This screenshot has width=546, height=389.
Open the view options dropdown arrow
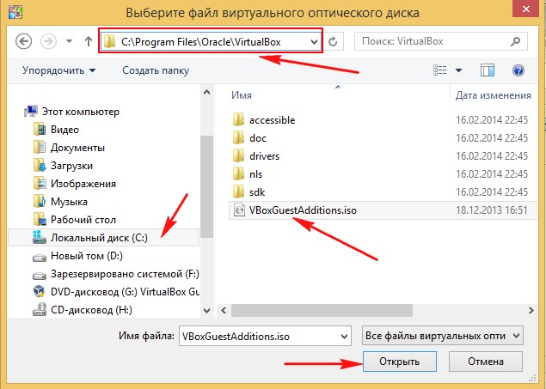point(458,70)
